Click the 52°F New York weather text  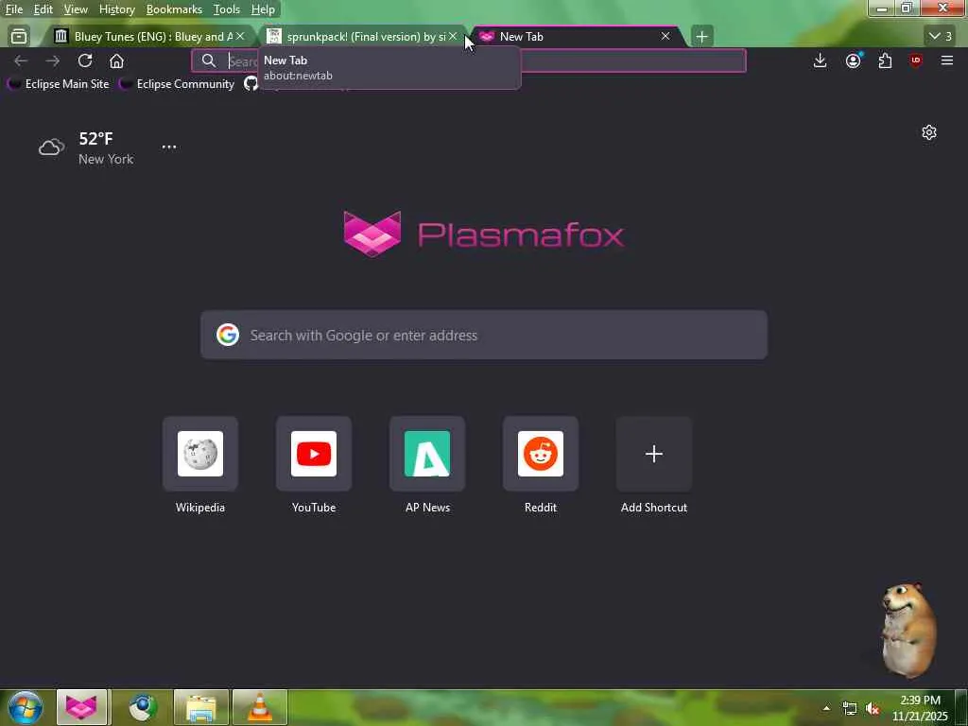106,148
